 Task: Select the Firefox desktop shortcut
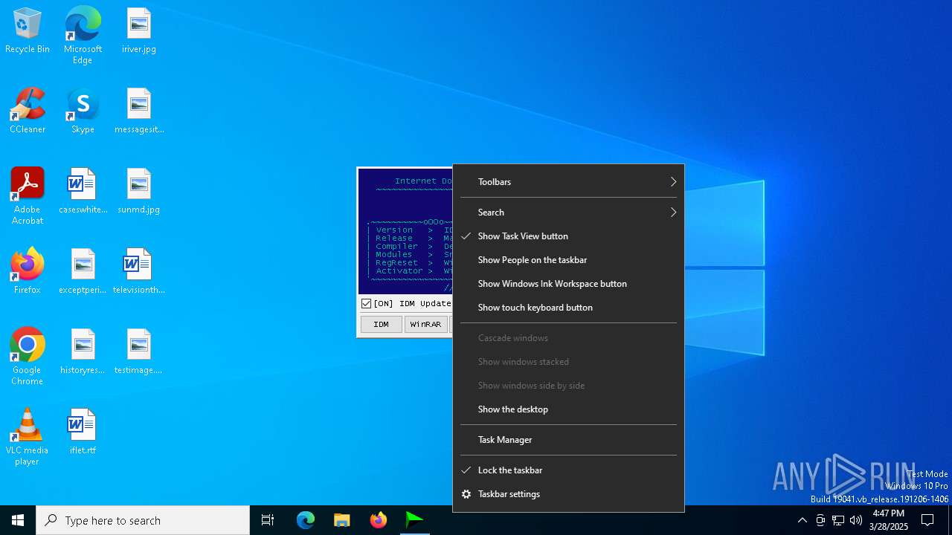point(28,272)
